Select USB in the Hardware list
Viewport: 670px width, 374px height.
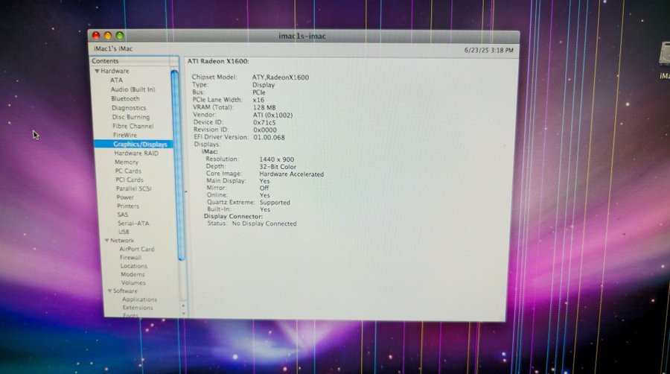click(124, 232)
